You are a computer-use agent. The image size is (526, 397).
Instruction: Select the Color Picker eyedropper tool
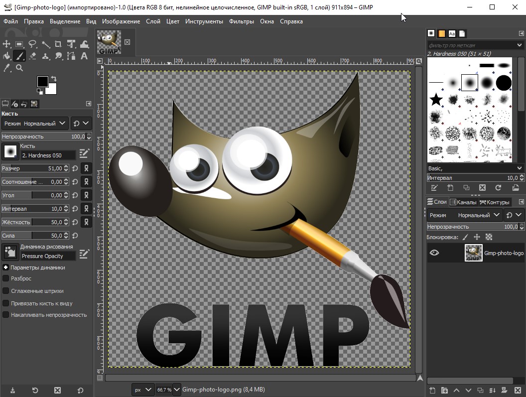(7, 68)
